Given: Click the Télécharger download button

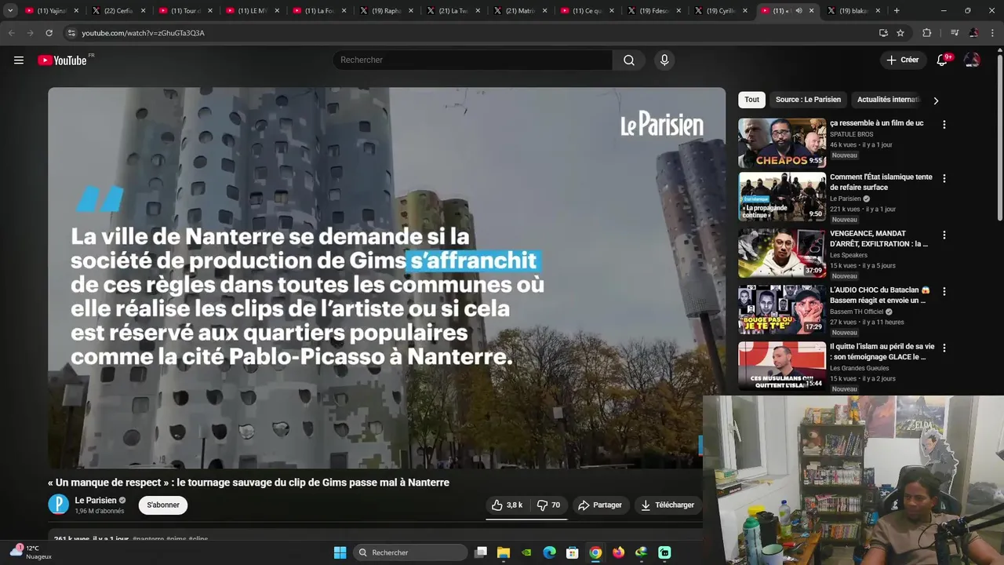Looking at the screenshot, I should (668, 505).
